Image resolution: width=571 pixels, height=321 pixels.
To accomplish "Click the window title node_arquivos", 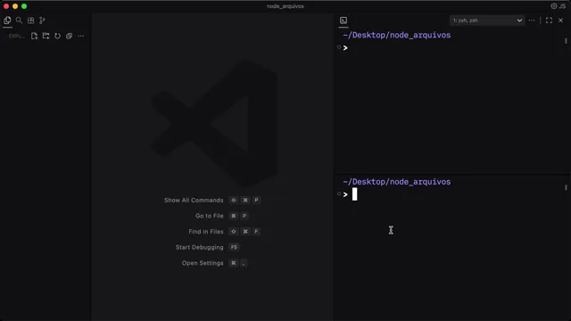I will point(285,6).
